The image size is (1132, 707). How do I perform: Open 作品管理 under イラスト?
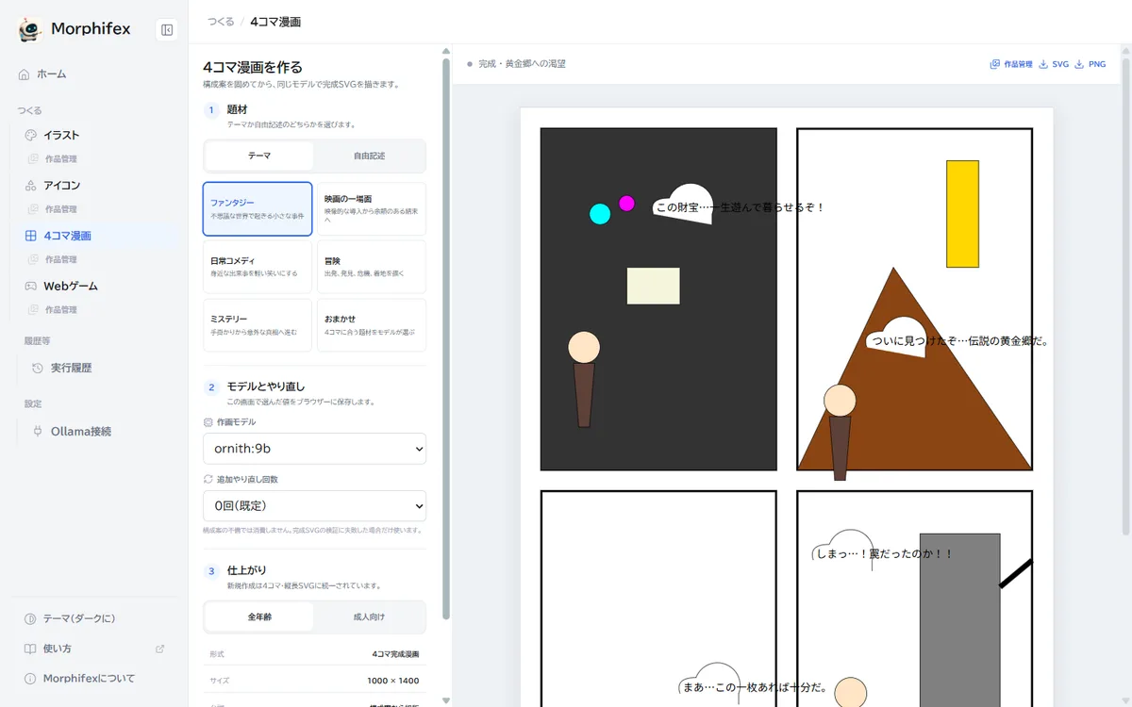coord(60,159)
